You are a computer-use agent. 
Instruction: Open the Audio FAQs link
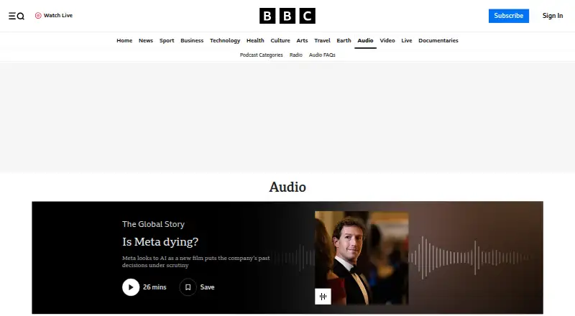click(x=322, y=55)
